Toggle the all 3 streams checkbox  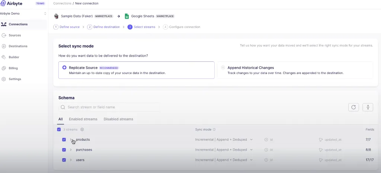59,129
